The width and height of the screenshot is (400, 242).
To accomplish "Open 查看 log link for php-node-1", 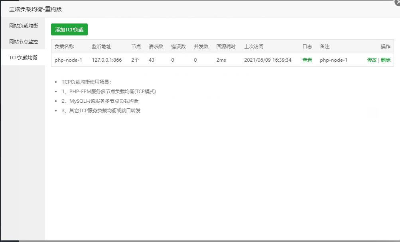I will coord(307,60).
